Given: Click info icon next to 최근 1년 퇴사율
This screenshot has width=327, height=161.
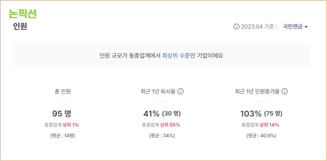Looking at the screenshot, I should 180,91.
